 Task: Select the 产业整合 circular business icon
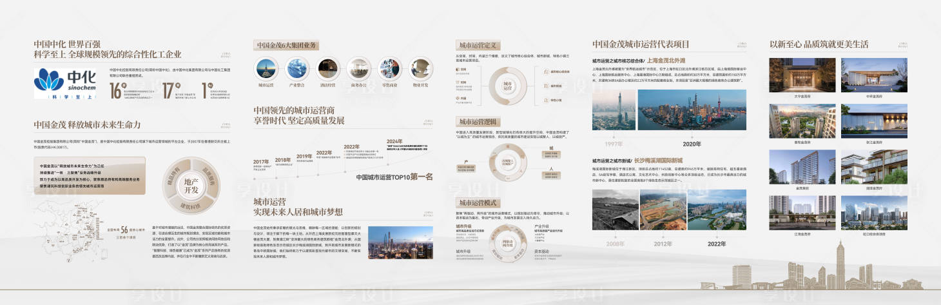[x=296, y=68]
